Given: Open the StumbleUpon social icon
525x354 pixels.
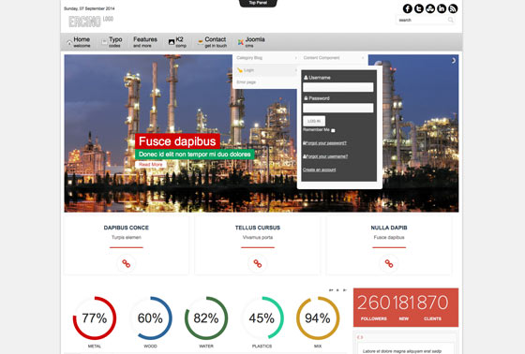Looking at the screenshot, I should [x=430, y=8].
